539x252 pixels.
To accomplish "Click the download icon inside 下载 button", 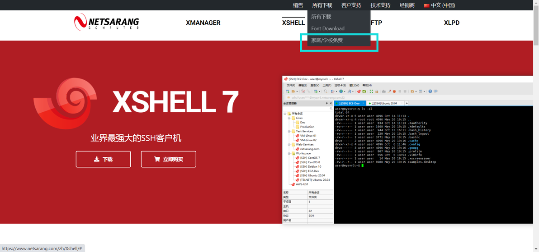I will pos(97,160).
